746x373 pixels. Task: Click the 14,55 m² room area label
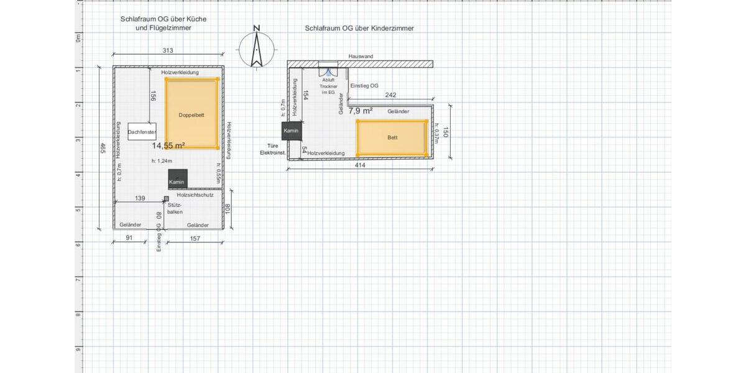(x=168, y=144)
